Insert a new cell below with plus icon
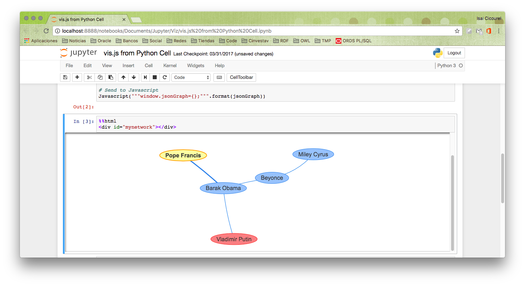The image size is (525, 286). [77, 77]
